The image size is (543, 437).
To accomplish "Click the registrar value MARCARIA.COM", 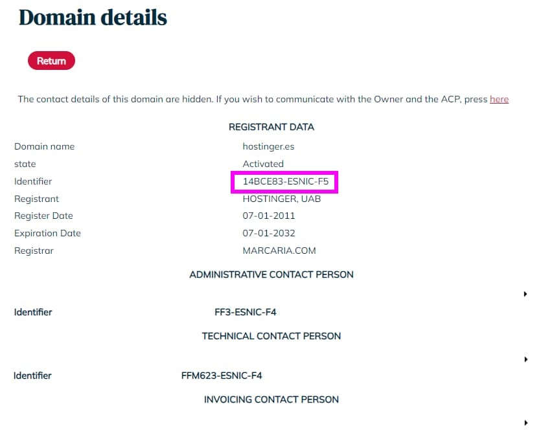I will [279, 251].
